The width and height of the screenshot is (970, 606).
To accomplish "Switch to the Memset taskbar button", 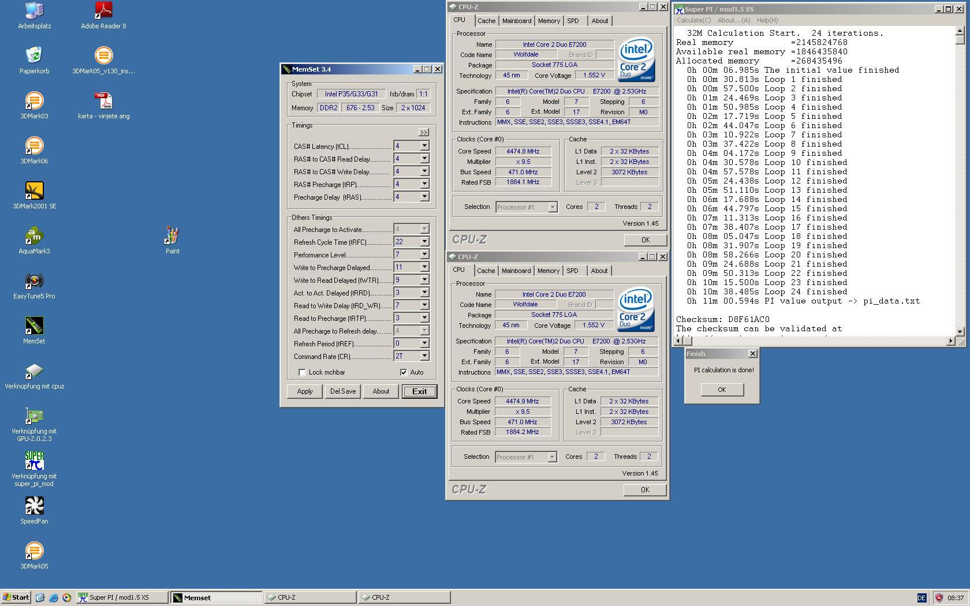I will pos(217,597).
